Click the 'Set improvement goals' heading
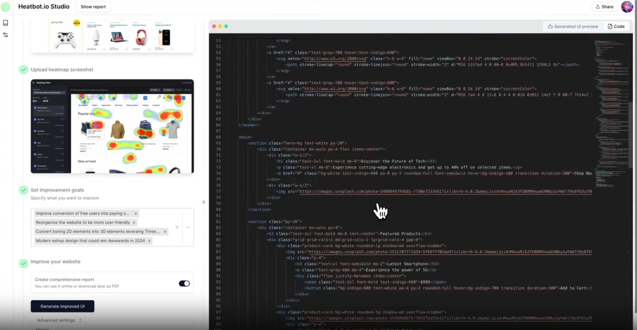Viewport: 637px width, 330px height. coord(57,190)
